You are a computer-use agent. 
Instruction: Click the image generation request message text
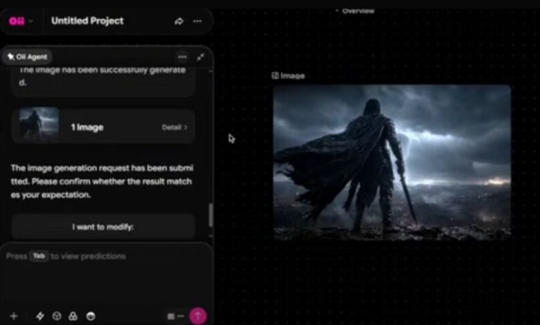tap(102, 181)
